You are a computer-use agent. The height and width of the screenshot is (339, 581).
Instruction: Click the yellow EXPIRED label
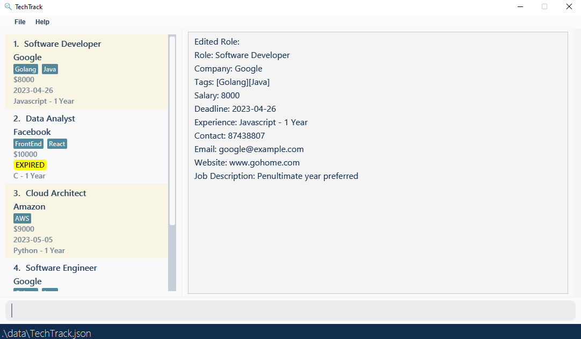pyautogui.click(x=30, y=165)
